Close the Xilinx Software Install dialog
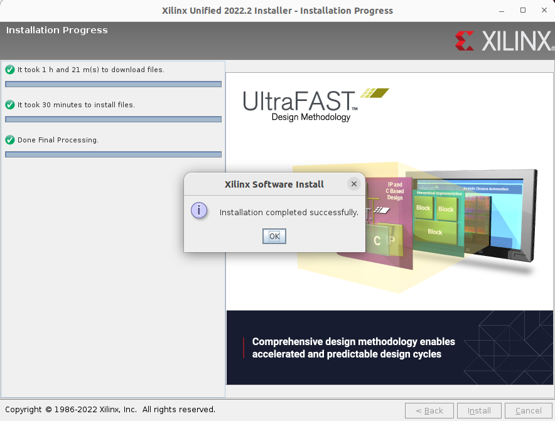Image resolution: width=555 pixels, height=421 pixels. click(x=353, y=184)
